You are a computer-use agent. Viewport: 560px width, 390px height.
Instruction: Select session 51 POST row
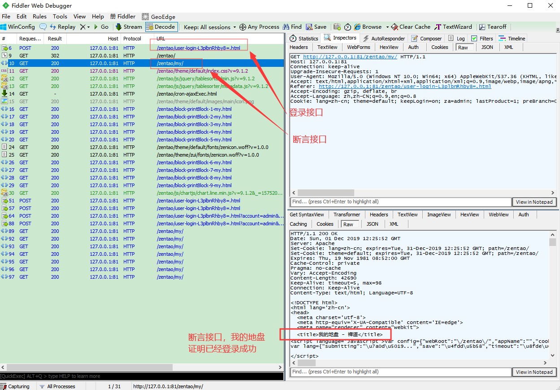click(142, 201)
